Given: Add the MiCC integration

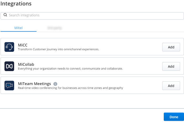Looking at the screenshot, I should tap(171, 47).
